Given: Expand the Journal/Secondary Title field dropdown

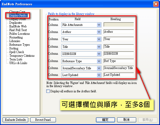Looking at the screenshot, I should 99,68.
